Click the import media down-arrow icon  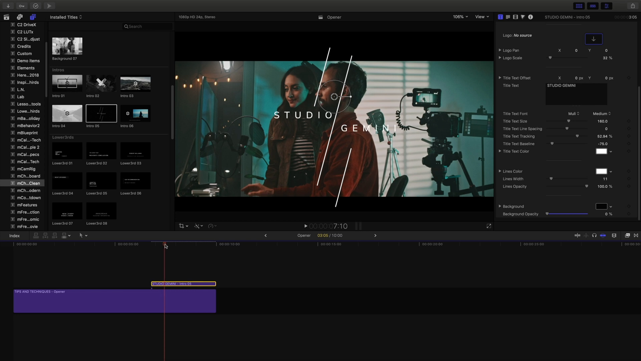pos(8,6)
